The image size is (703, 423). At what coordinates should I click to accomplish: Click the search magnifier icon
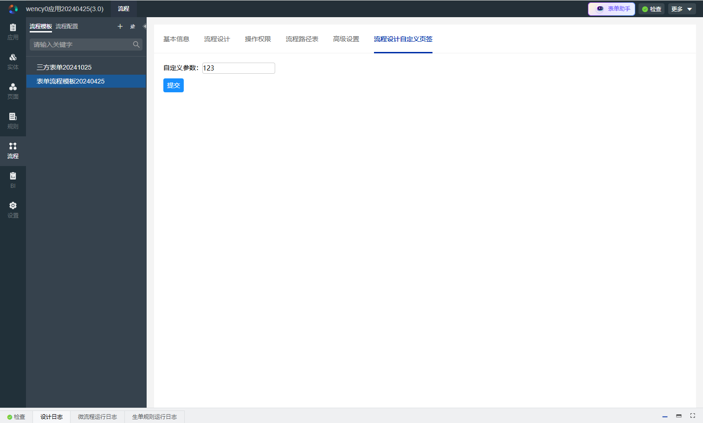[136, 45]
